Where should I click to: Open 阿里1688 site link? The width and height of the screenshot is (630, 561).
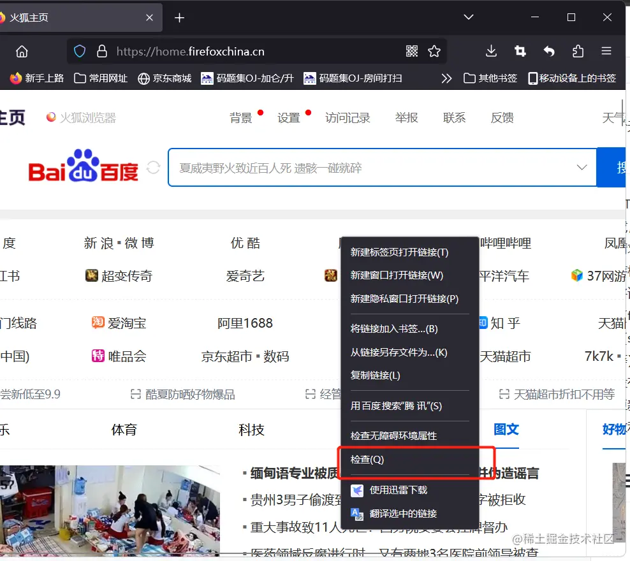coord(245,323)
